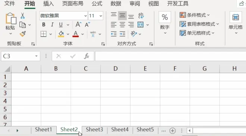The height and width of the screenshot is (136, 246).
Task: Click the formula bar input
Action: 171,56
